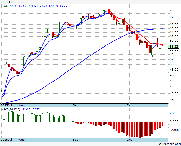181x146 pixels.
Task: Click the 62.00 price axis label
Action: (x=174, y=37)
